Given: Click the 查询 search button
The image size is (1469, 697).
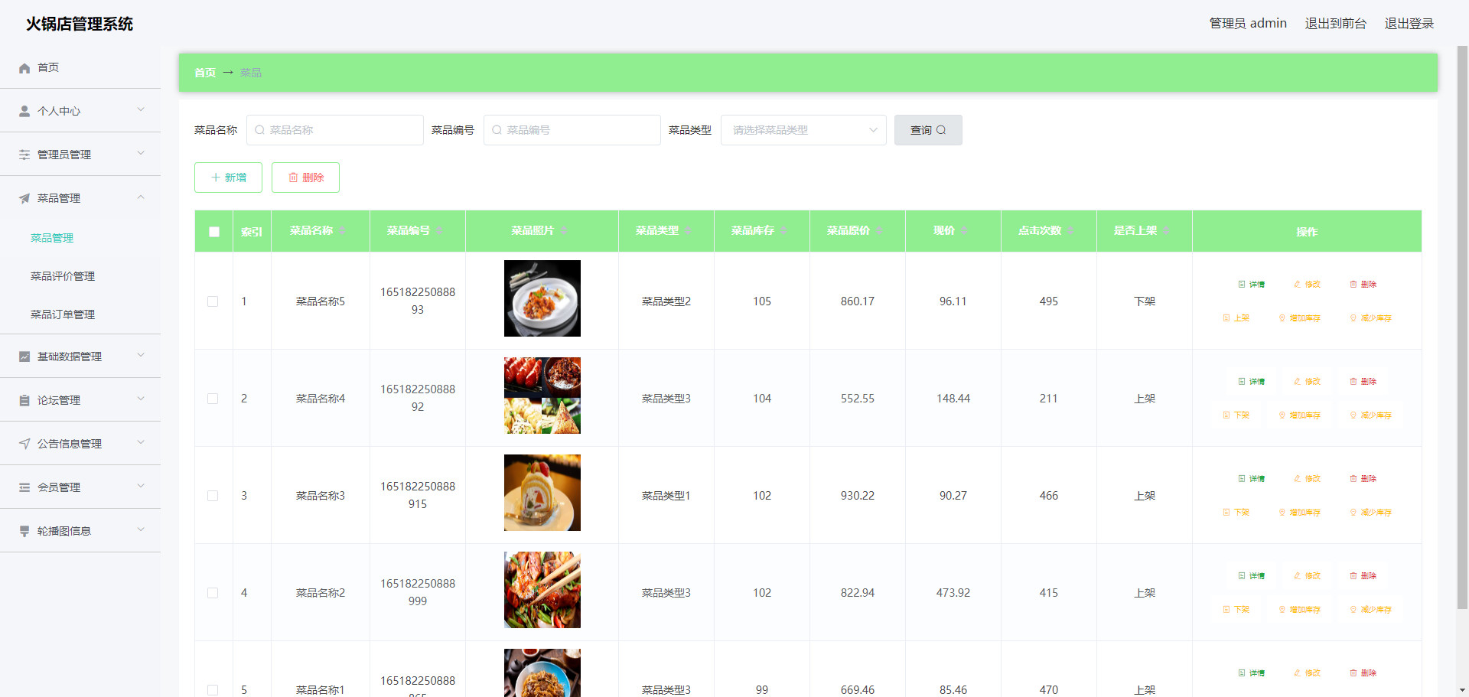Looking at the screenshot, I should (928, 130).
